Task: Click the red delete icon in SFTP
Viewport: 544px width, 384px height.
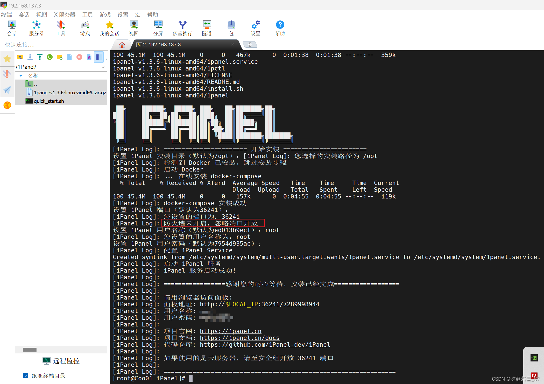Action: tap(79, 57)
